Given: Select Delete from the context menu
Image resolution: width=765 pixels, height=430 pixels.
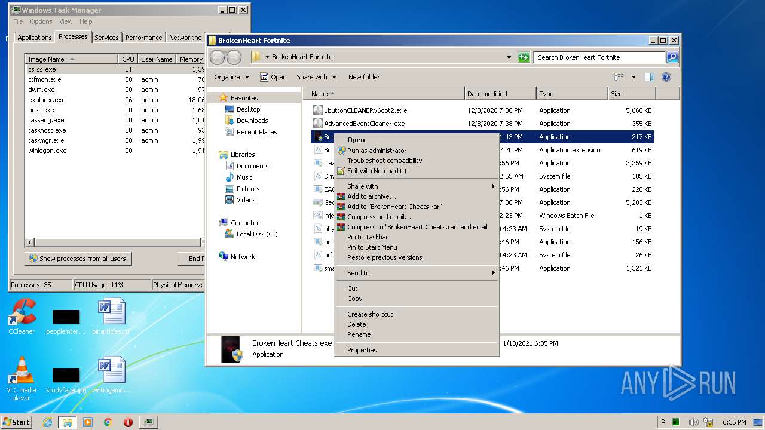Looking at the screenshot, I should [x=417, y=324].
